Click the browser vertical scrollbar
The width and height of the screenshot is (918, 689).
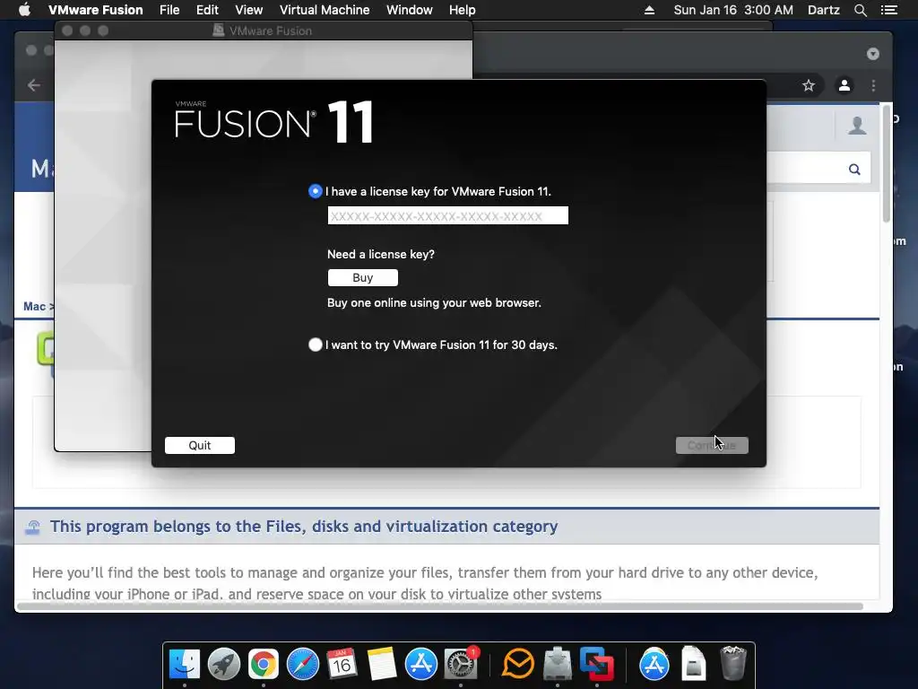[887, 164]
